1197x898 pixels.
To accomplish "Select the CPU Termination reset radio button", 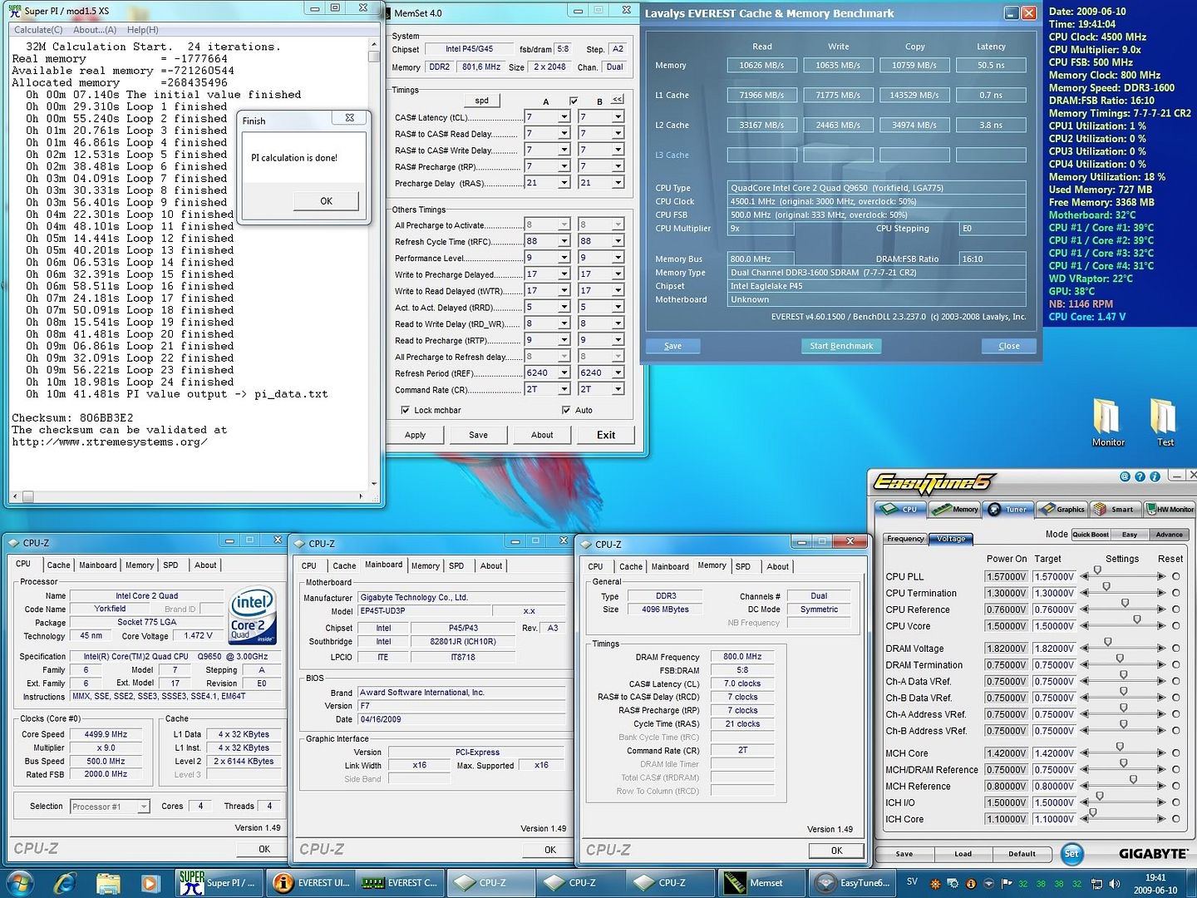I will [1176, 593].
